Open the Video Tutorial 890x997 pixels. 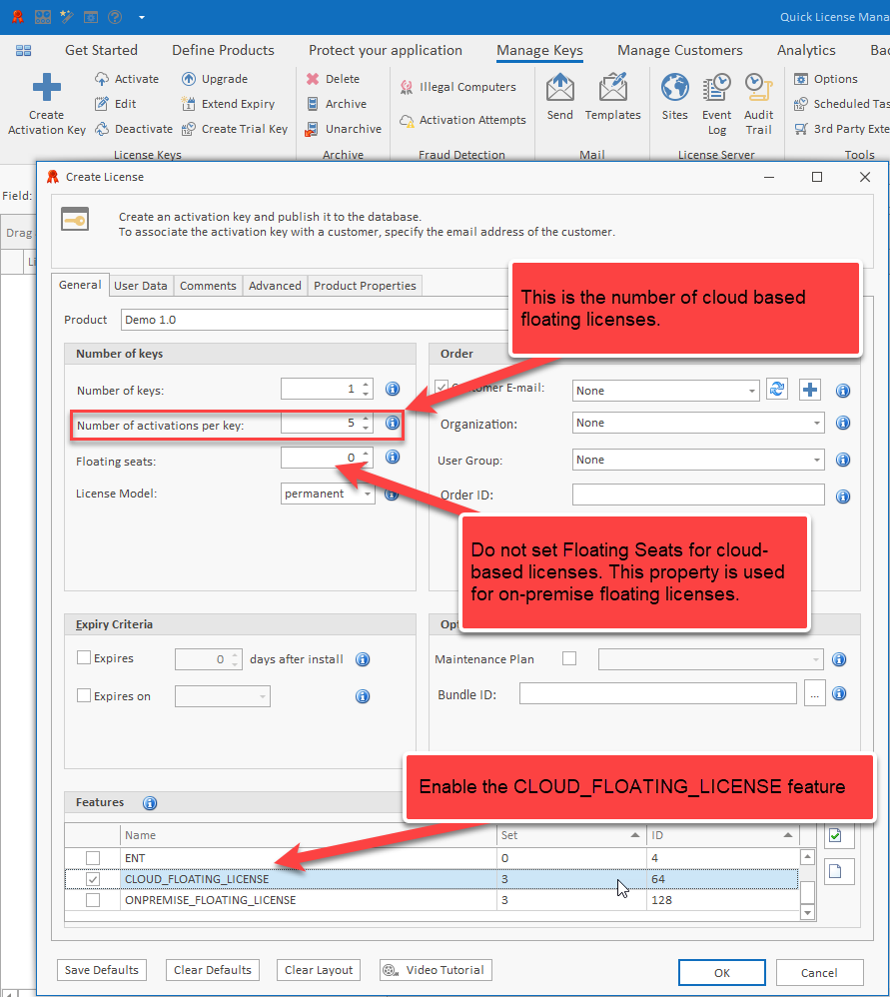tap(436, 970)
